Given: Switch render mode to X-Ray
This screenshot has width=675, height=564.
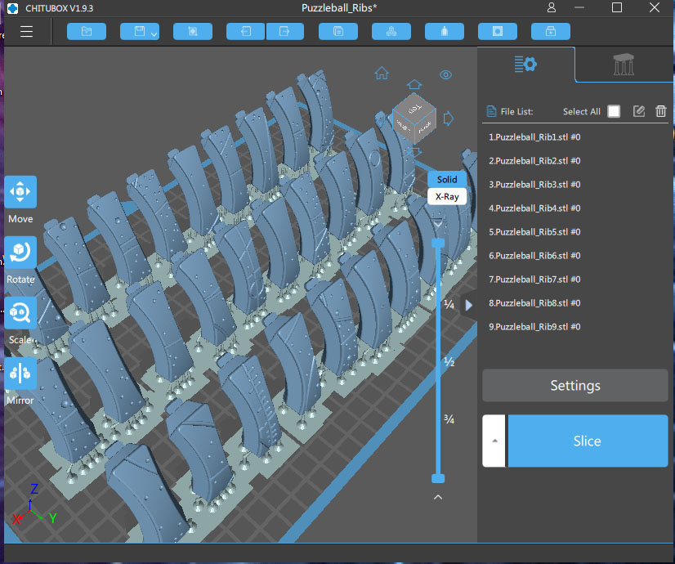Looking at the screenshot, I should 446,196.
